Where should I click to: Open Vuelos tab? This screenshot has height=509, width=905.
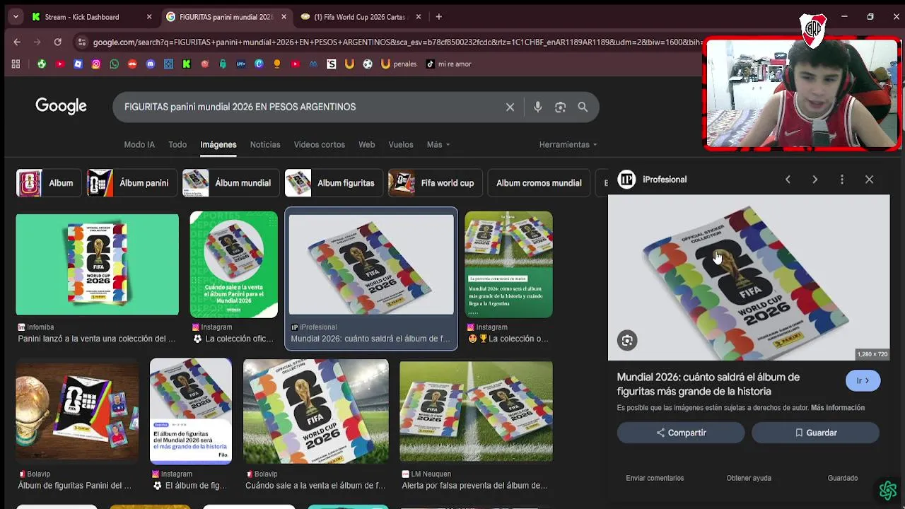400,144
